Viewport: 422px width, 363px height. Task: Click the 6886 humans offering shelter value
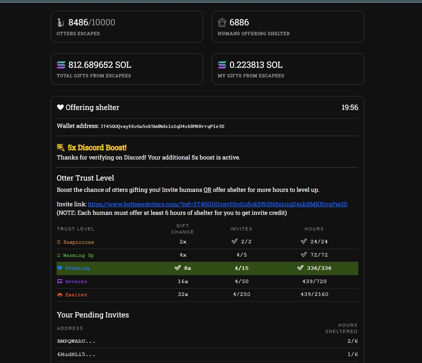tap(239, 22)
